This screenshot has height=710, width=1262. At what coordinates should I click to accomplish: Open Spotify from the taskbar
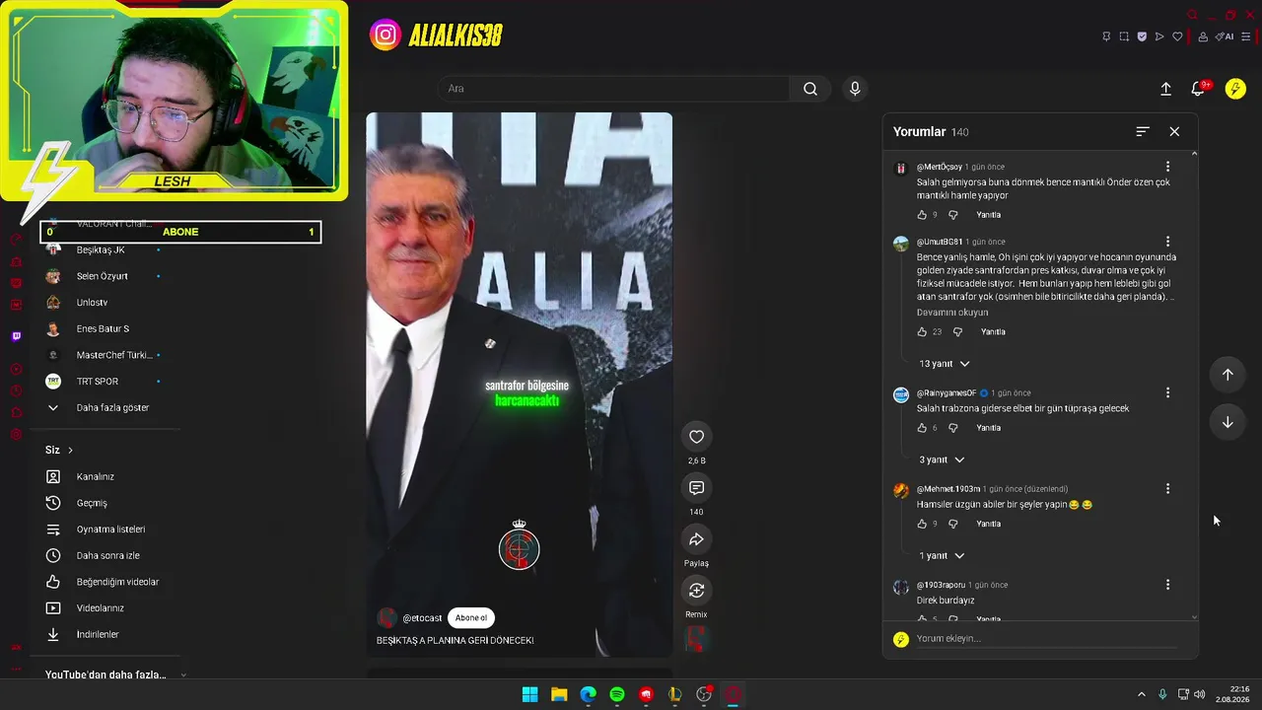[x=617, y=694]
